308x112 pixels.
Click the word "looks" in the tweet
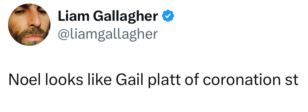64,80
